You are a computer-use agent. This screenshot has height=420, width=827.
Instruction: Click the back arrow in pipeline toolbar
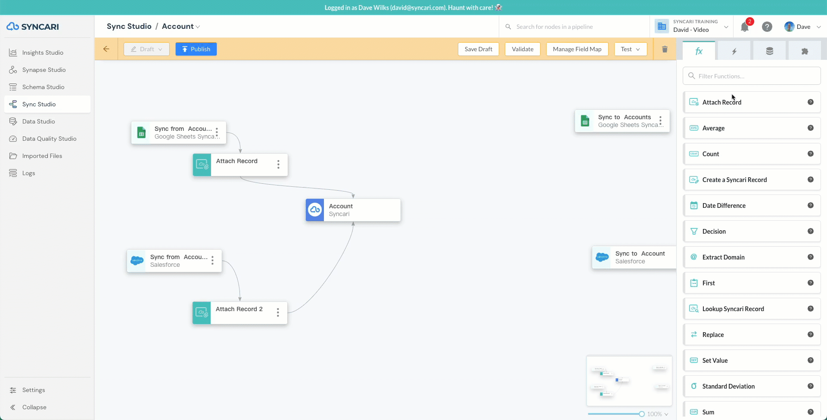pyautogui.click(x=106, y=49)
